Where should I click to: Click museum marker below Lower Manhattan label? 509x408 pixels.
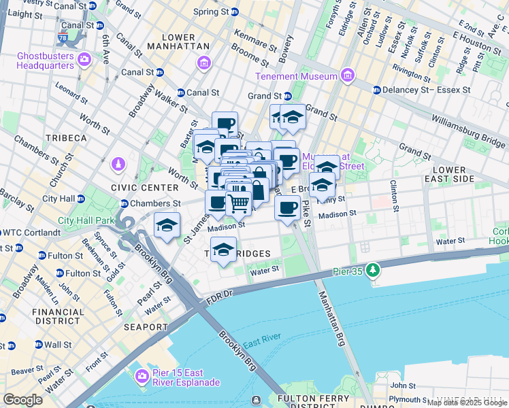(x=204, y=63)
